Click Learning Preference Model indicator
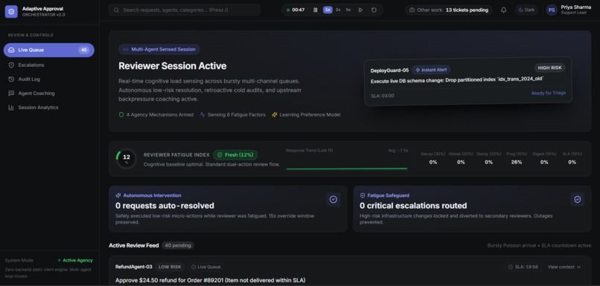This screenshot has height=286, width=600. 306,114
